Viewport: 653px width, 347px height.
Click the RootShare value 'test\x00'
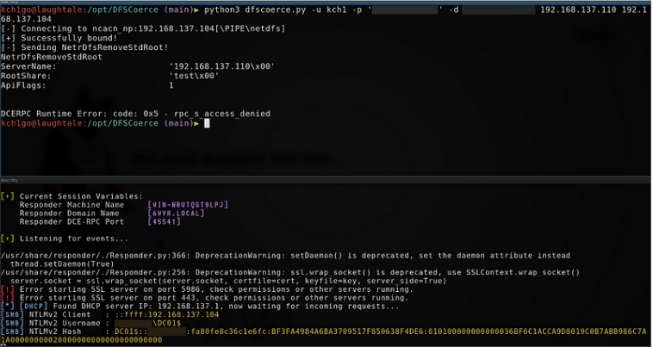[x=194, y=76]
